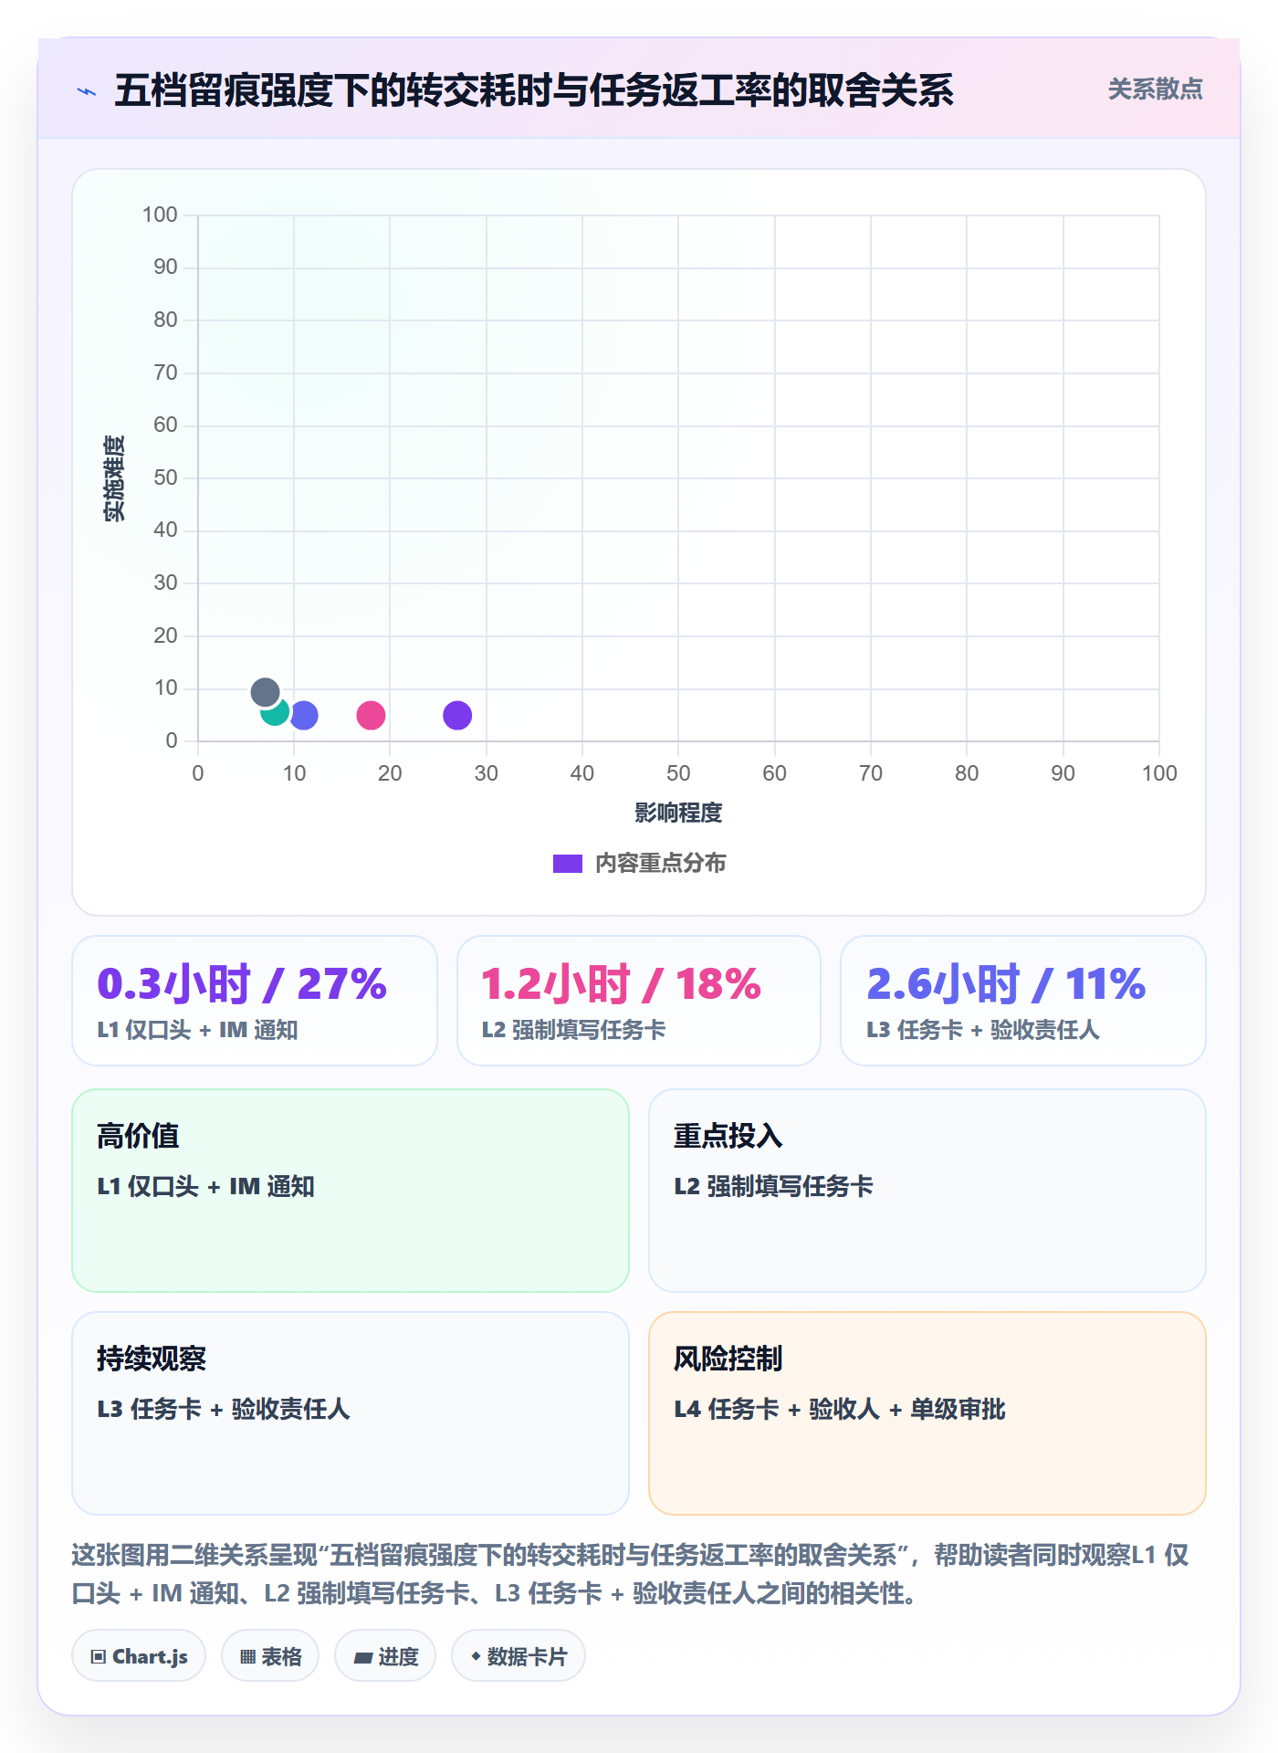Click the 2.6小时 / 11% statistic
The width and height of the screenshot is (1278, 1753).
click(1006, 984)
